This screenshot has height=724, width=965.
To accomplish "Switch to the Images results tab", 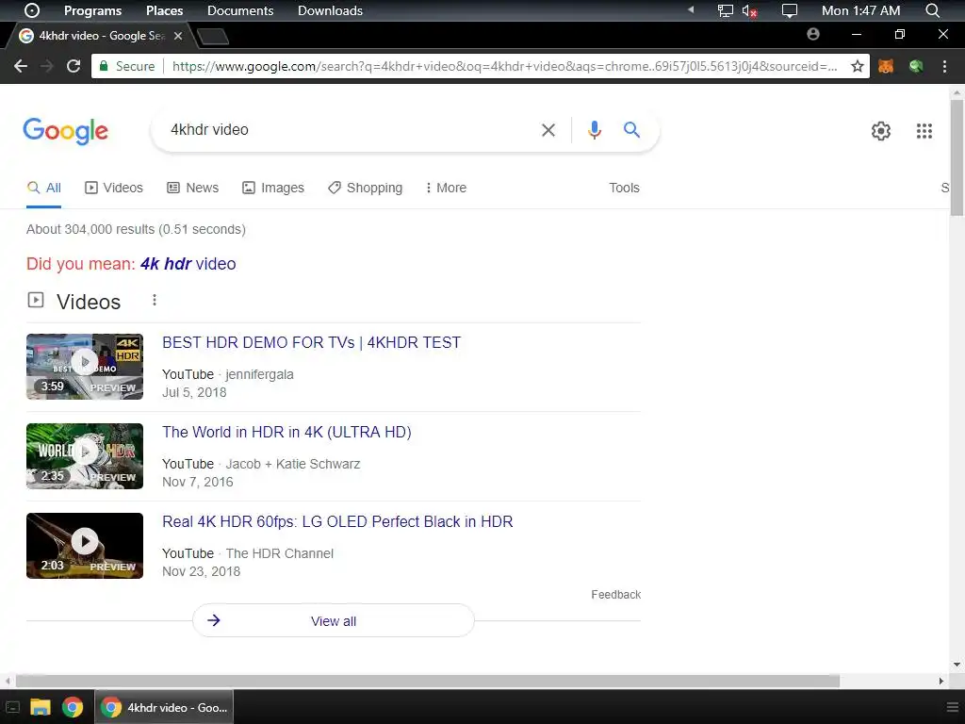I will (273, 188).
